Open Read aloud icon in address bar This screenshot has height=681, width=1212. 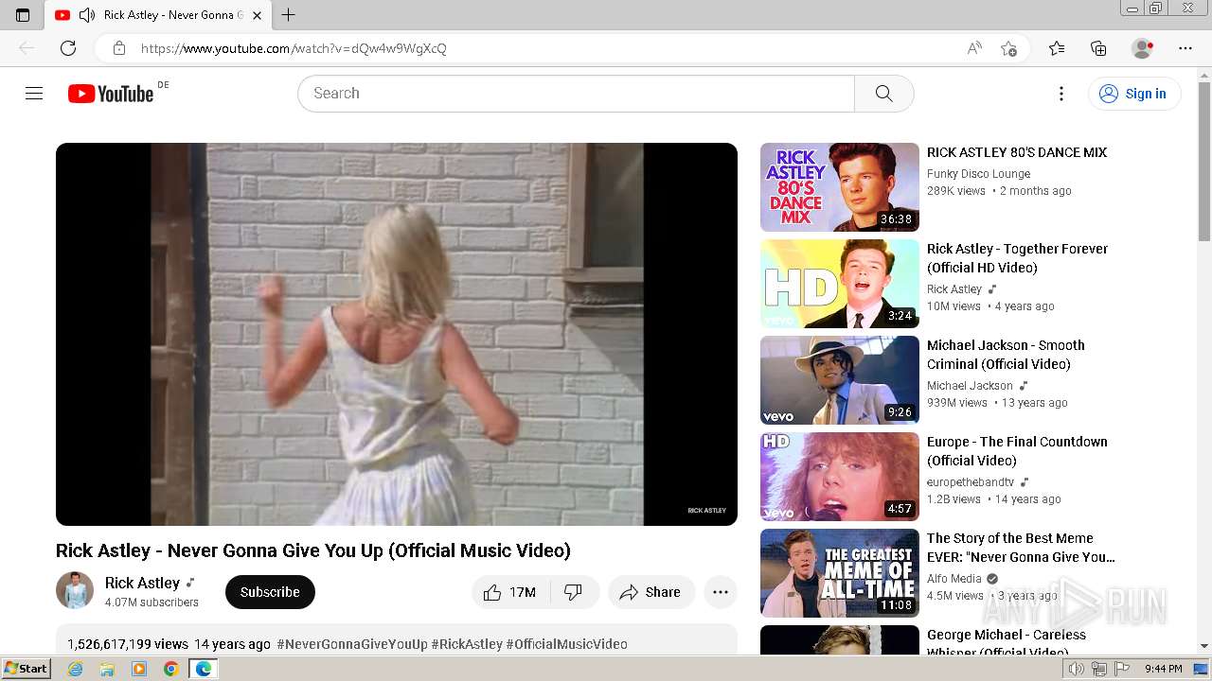pos(974,48)
